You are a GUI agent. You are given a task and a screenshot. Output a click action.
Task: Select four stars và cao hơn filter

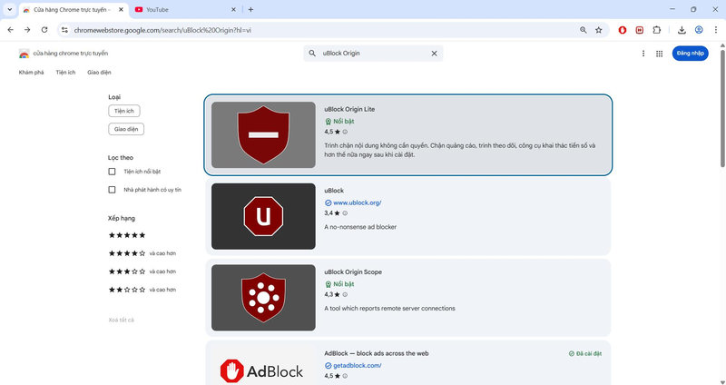point(142,253)
